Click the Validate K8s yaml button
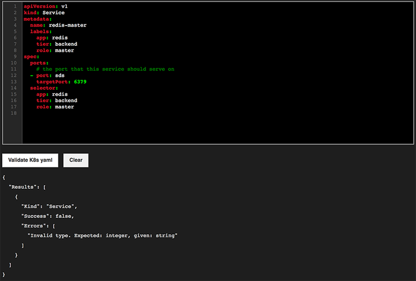 tap(30, 160)
